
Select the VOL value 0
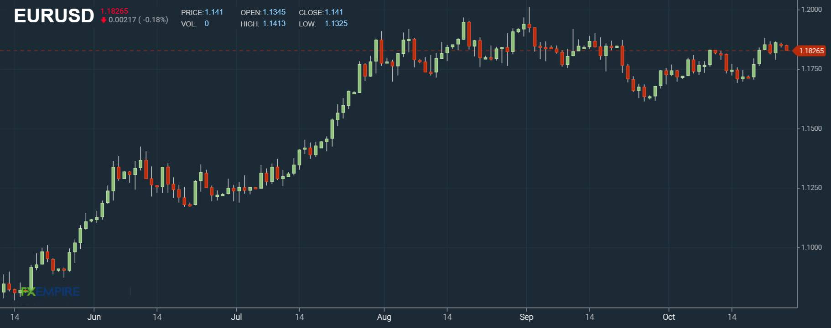point(207,23)
